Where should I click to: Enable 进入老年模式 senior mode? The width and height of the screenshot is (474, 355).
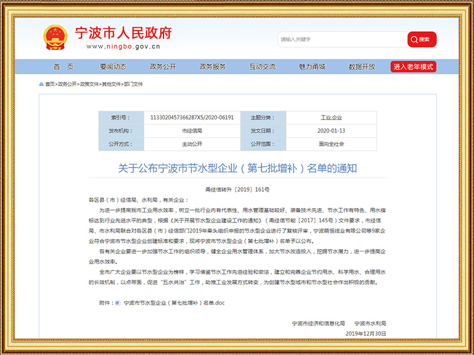413,67
